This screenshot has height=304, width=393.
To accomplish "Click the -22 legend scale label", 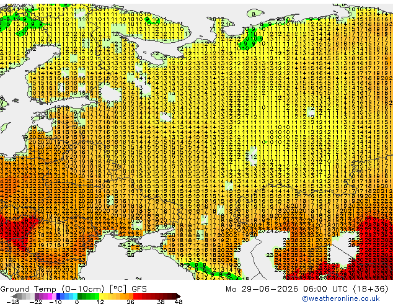I will click(36, 302).
